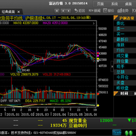Click the 返回 back button
136x136 pixels.
[79, 11]
